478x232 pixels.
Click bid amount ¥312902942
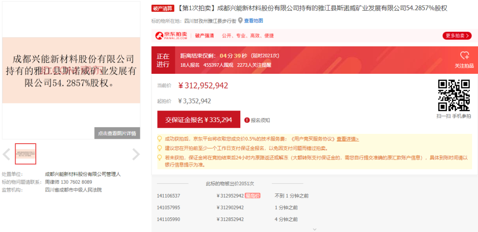coord(230,208)
